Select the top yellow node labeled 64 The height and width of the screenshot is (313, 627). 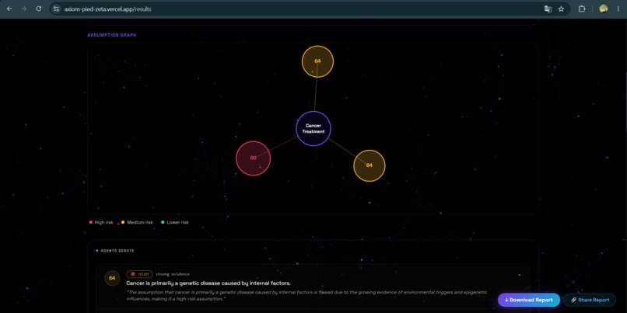317,61
